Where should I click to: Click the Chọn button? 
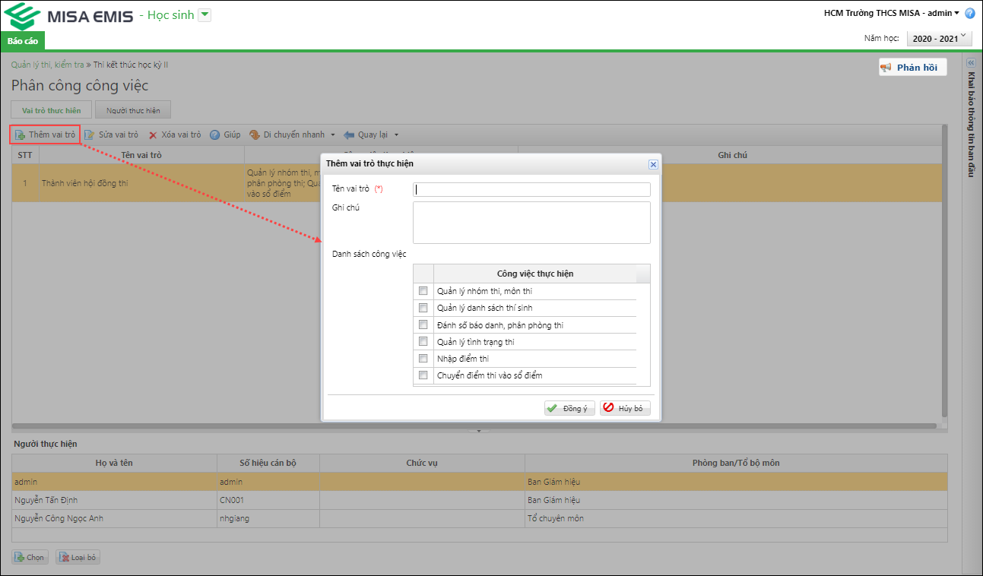pos(30,557)
